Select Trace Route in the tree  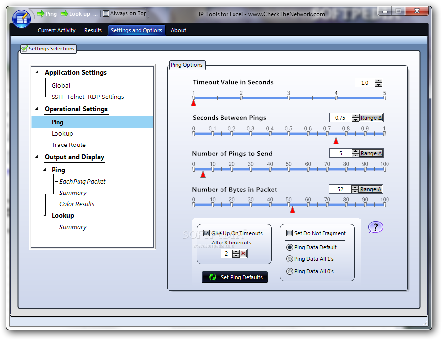[68, 145]
